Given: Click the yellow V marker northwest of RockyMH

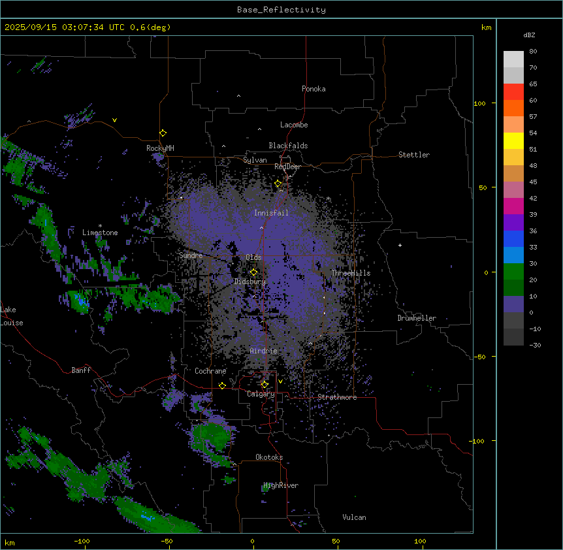Looking at the screenshot, I should 114,120.
